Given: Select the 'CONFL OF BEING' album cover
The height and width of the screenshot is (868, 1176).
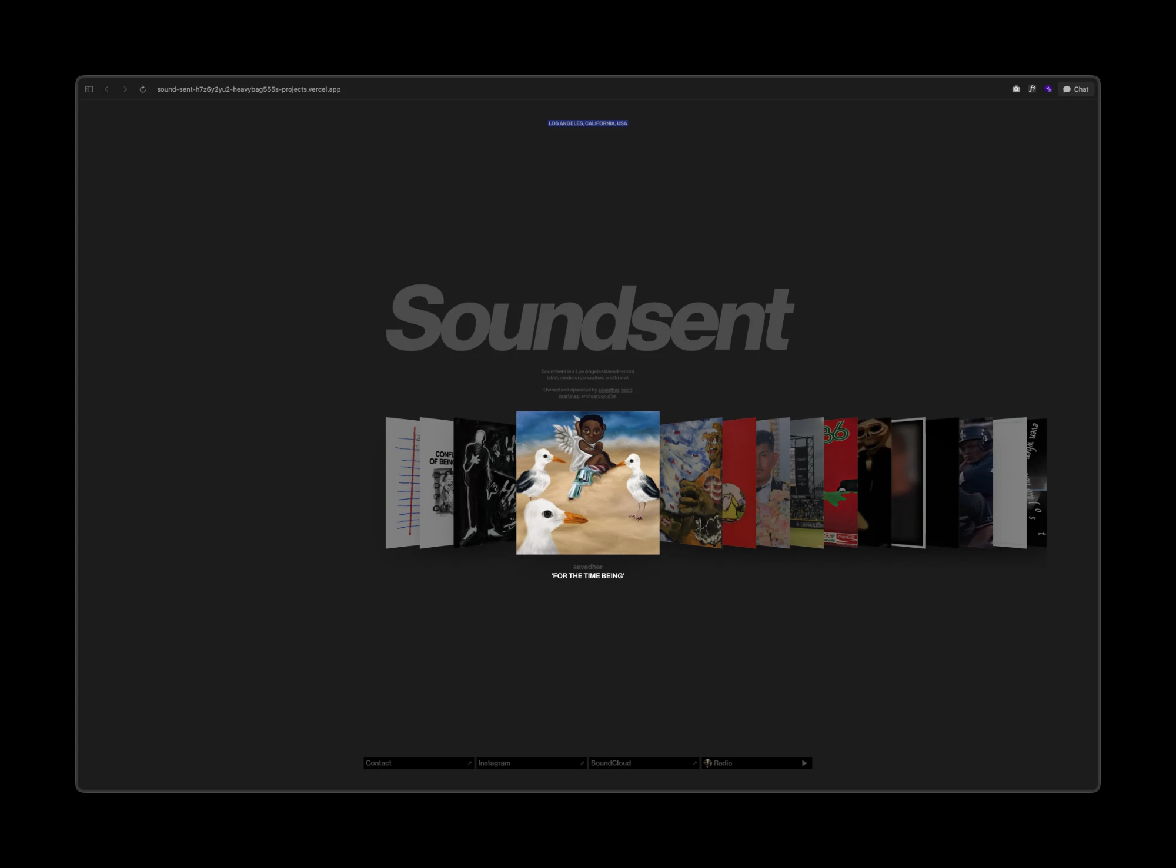Looking at the screenshot, I should coord(436,482).
